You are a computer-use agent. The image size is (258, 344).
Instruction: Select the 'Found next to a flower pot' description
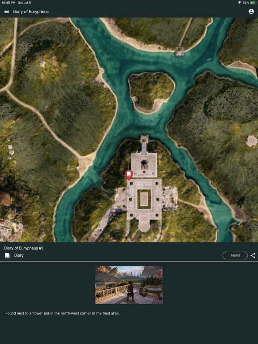pyautogui.click(x=62, y=313)
